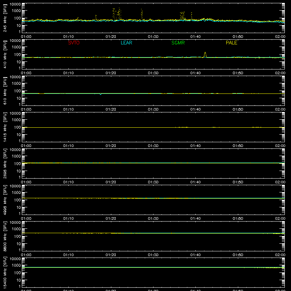Click the 1000 y-axis label of 15400 MHz plot
Screen dimensions: 291x291
click(x=16, y=266)
